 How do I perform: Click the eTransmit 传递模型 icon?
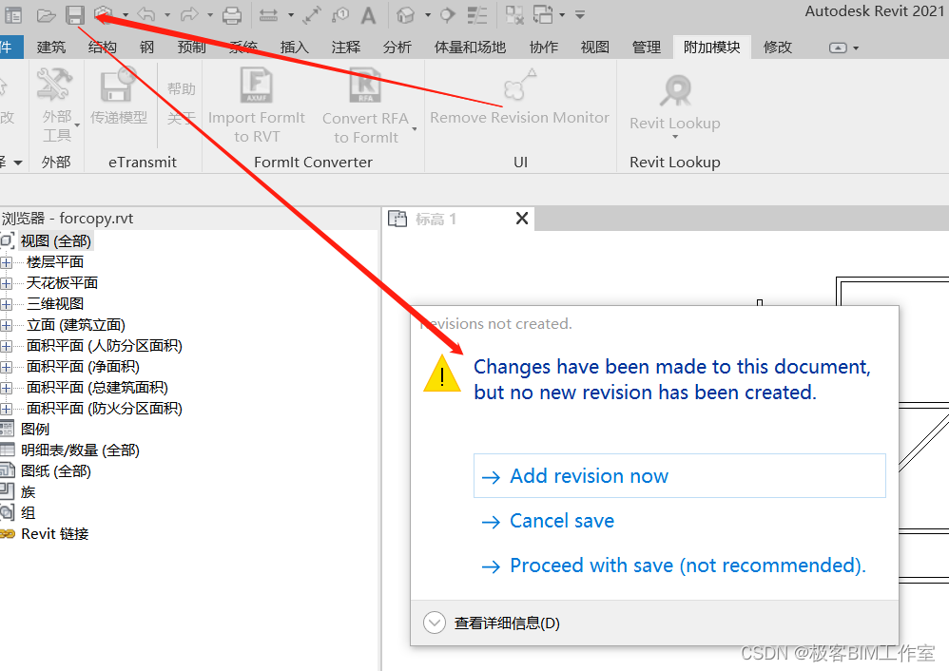coord(118,85)
